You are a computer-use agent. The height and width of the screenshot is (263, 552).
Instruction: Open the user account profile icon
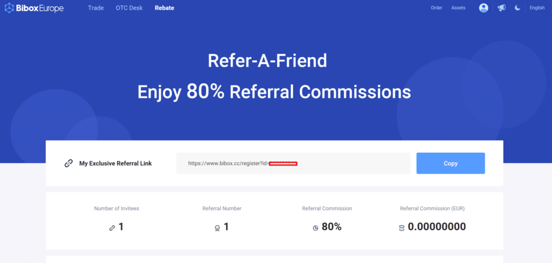click(x=484, y=8)
